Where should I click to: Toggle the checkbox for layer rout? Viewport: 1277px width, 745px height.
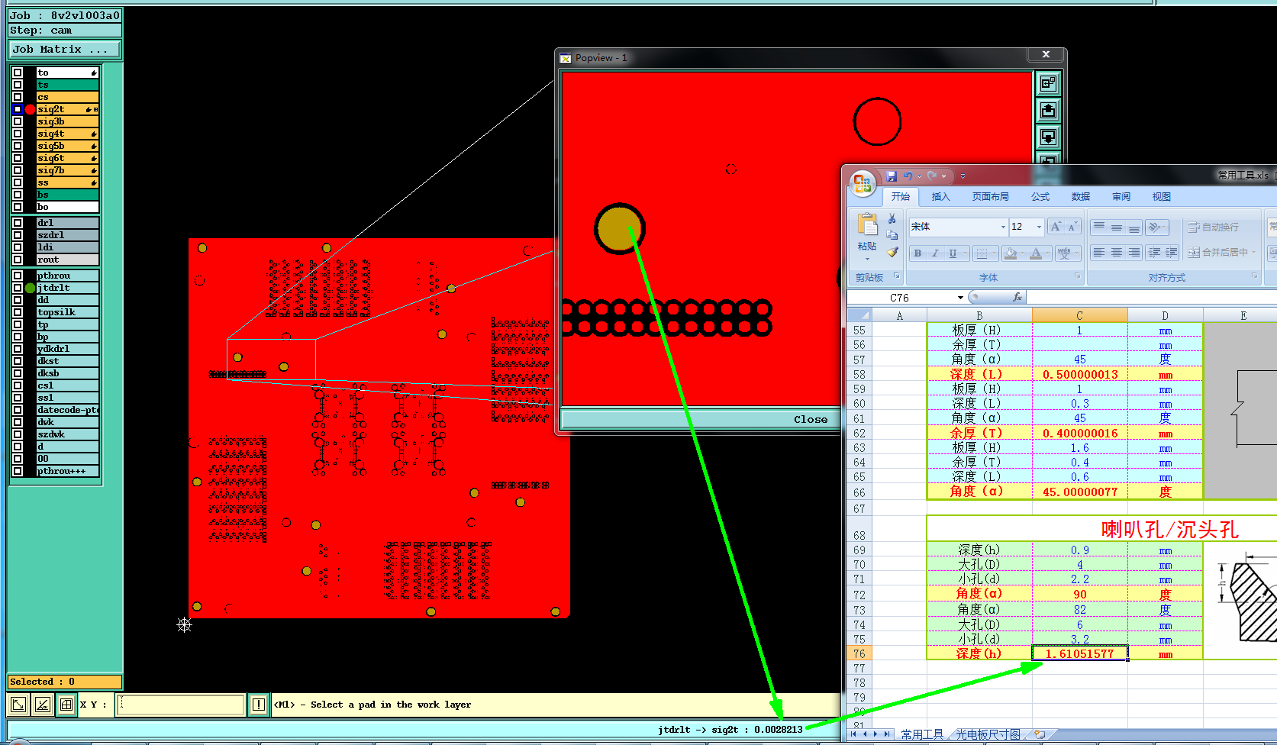(18, 260)
